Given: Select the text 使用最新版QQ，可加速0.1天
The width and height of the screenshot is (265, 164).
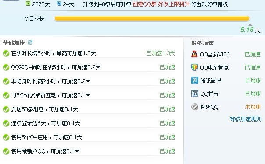Looking at the screenshot, I should click(45, 151).
